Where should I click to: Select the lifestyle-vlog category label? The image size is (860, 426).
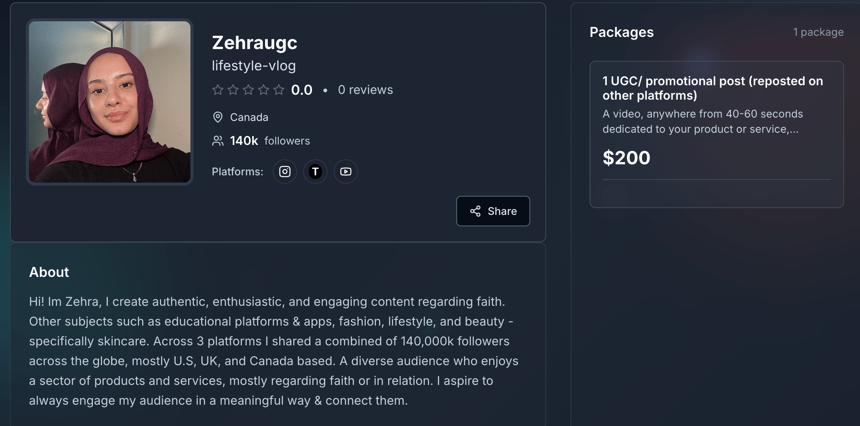click(x=254, y=66)
